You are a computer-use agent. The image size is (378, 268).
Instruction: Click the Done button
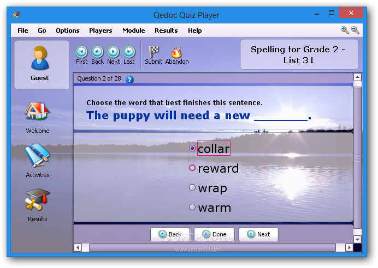point(214,234)
